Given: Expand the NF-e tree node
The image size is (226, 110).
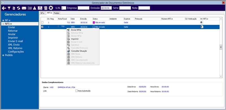Looking at the screenshot, I should tap(3, 20).
